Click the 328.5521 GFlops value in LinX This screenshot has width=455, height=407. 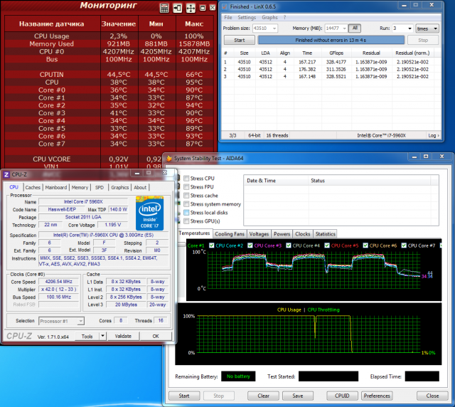(336, 76)
